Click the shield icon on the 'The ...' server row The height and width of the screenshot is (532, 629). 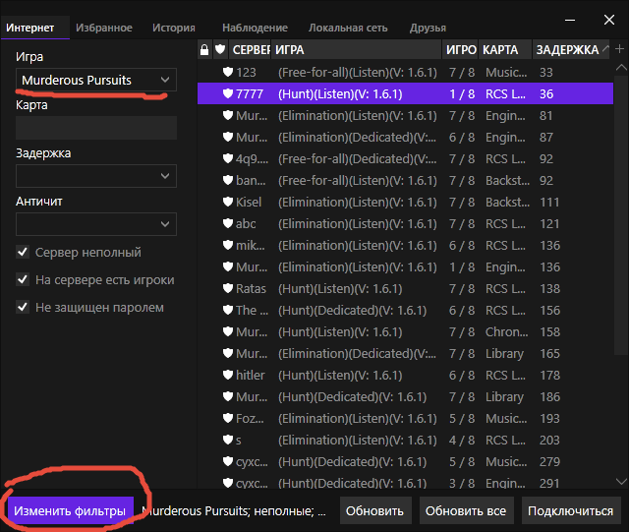227,311
